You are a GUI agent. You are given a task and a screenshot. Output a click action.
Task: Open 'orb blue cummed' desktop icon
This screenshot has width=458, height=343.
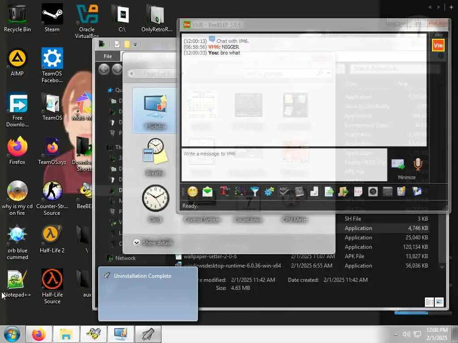coord(17,242)
